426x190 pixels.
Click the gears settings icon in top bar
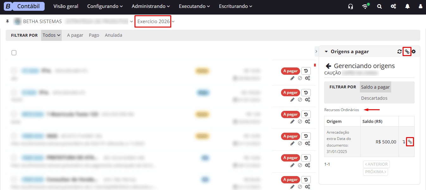(x=393, y=6)
